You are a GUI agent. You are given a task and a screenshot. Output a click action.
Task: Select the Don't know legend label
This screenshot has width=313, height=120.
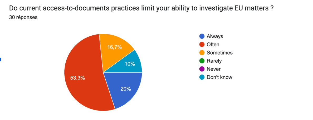(219, 77)
